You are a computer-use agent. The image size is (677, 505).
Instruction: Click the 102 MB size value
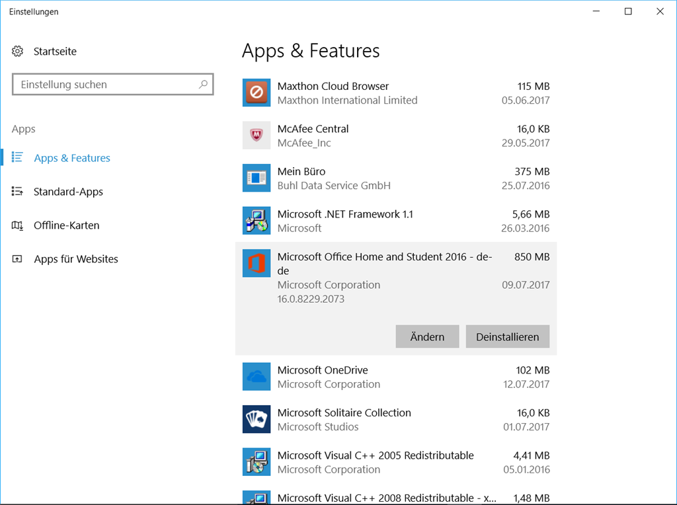pyautogui.click(x=533, y=371)
